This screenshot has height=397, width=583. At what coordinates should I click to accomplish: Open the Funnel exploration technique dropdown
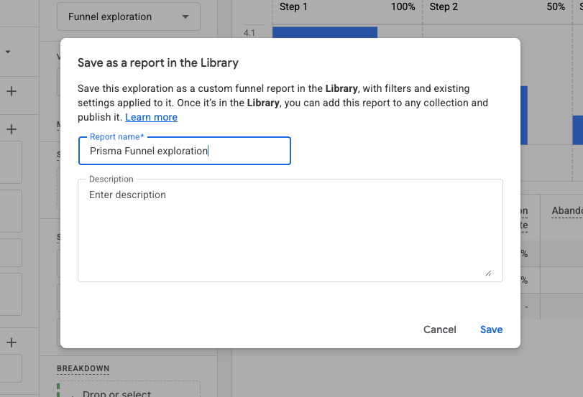129,17
